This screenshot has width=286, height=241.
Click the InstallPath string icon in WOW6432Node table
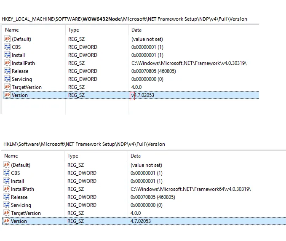(8, 63)
